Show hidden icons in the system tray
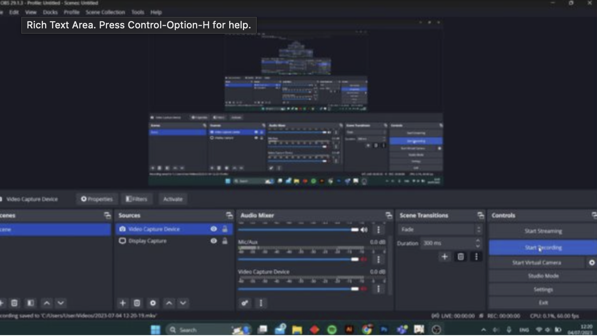 click(x=484, y=330)
